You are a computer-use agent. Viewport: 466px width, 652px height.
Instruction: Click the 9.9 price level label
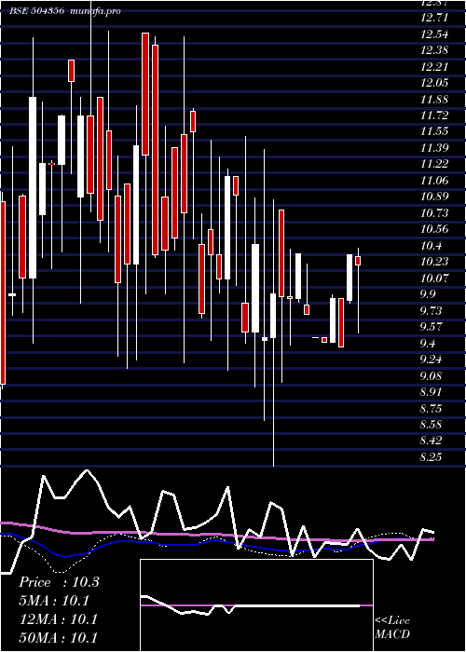coord(427,294)
